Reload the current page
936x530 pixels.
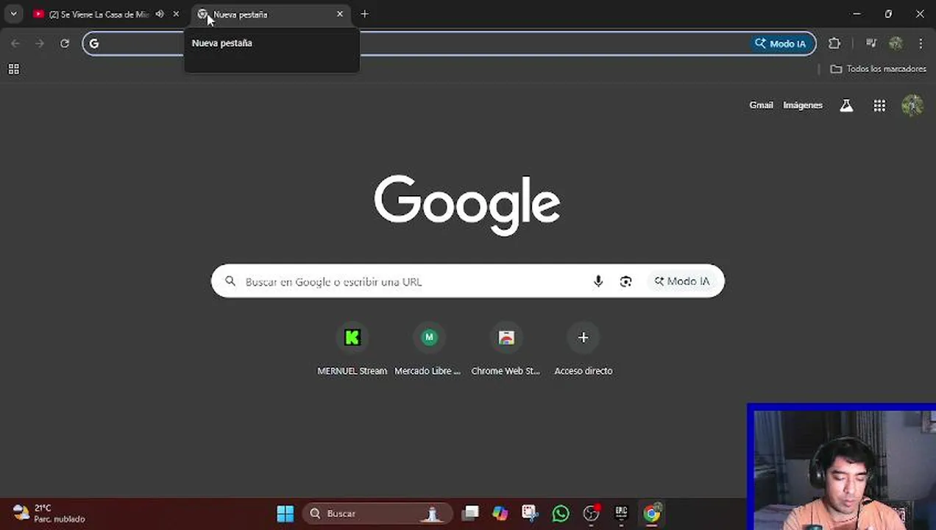65,43
